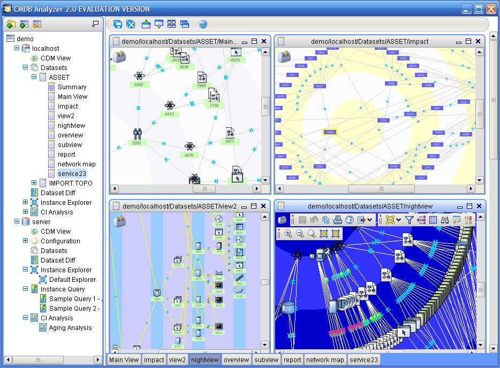Screen dimensions: 500x368
Task: Click the add window icon in left panel
Action: pyautogui.click(x=24, y=24)
